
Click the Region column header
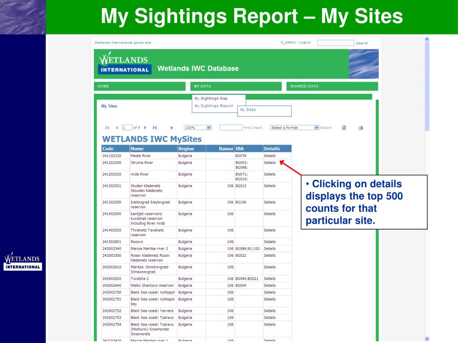point(191,148)
